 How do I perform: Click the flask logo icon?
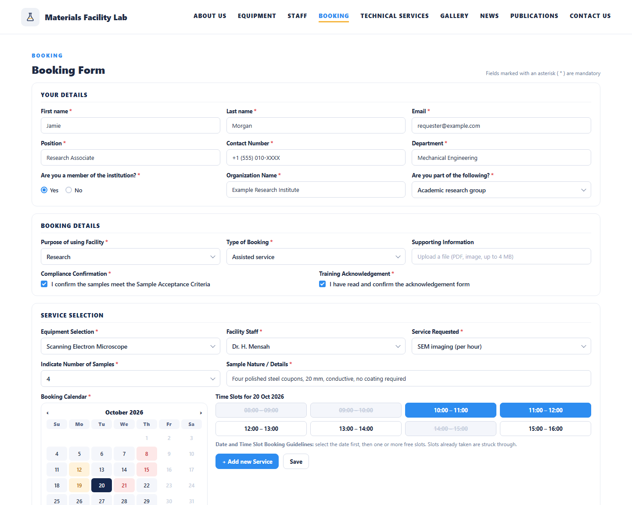(30, 17)
